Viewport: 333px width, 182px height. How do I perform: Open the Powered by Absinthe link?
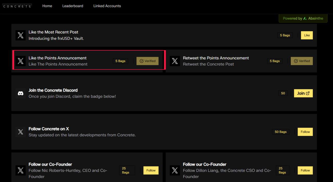coord(303,18)
